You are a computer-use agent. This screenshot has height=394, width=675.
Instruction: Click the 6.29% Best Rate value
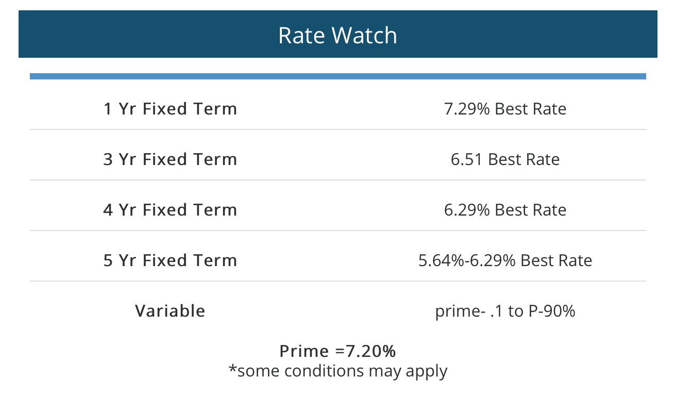505,210
